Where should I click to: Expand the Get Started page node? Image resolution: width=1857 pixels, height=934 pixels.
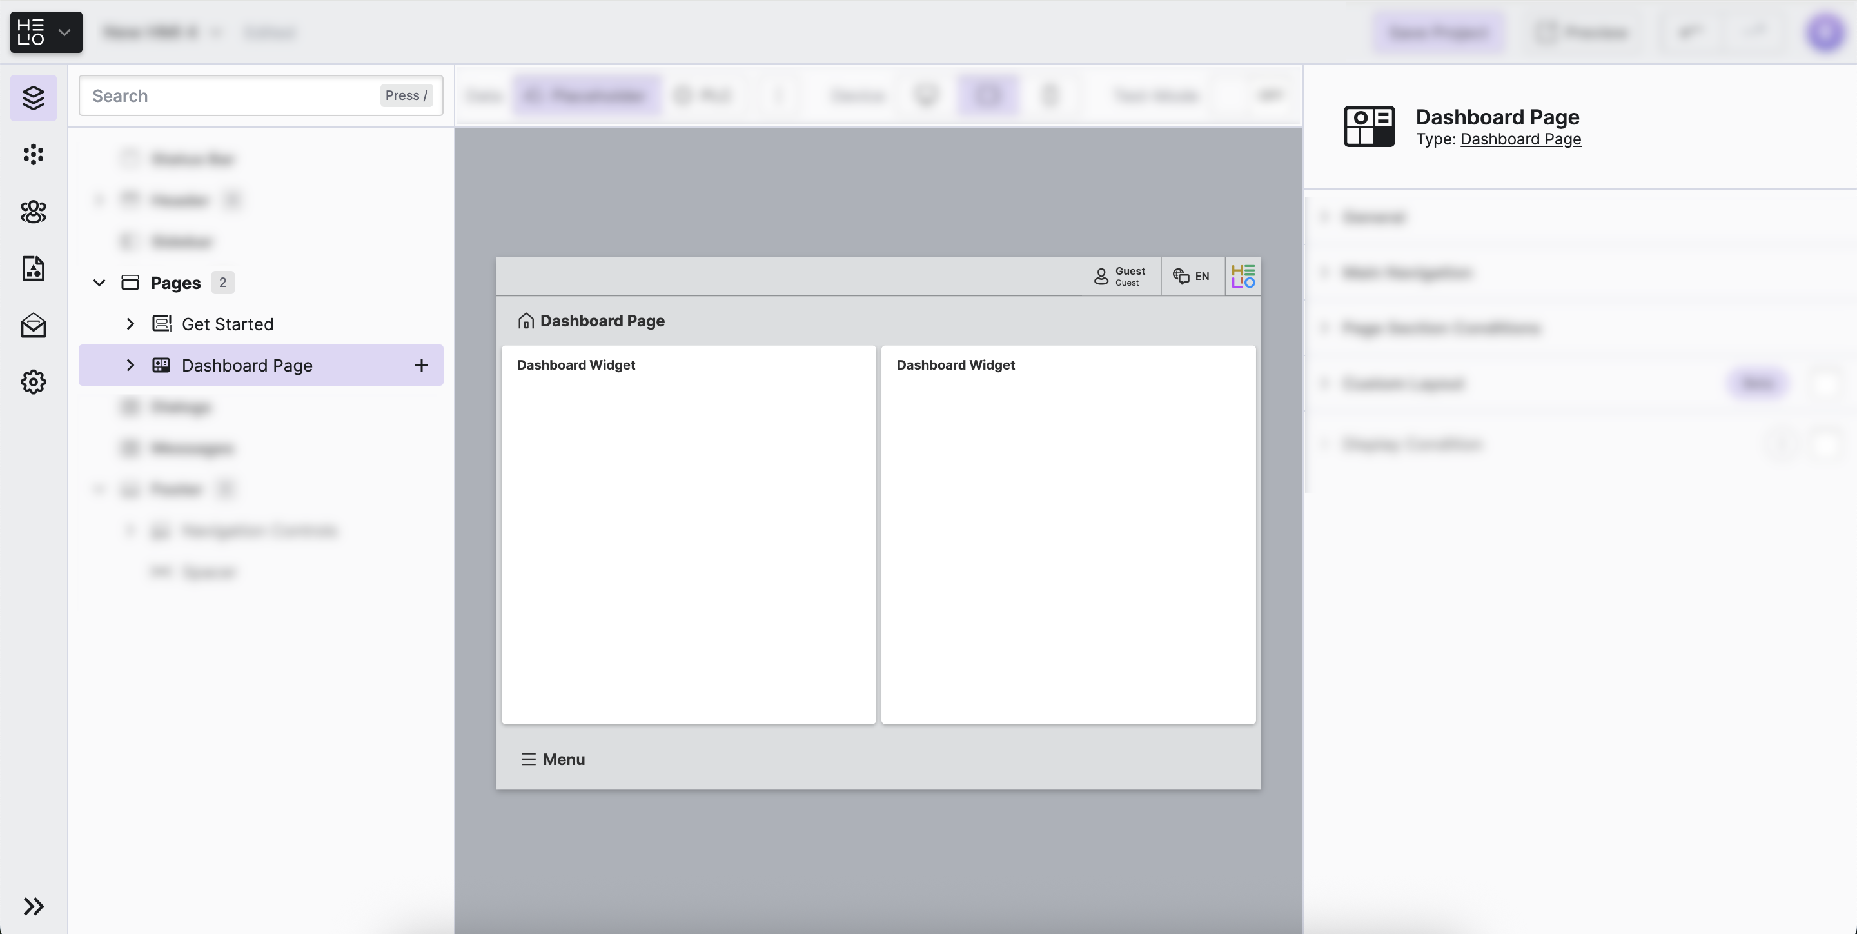(x=130, y=324)
